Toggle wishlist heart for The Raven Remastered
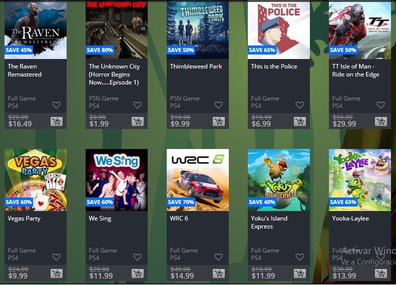Screen dimensions: 396x286 (56, 105)
